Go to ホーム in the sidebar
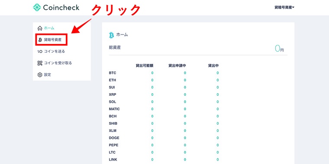The image size is (329, 164). click(x=49, y=28)
